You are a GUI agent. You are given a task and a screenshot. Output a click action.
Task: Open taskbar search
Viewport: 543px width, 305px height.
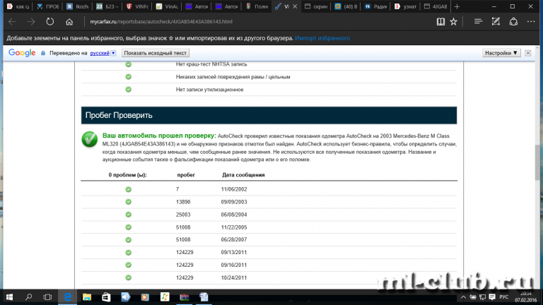tap(29, 297)
